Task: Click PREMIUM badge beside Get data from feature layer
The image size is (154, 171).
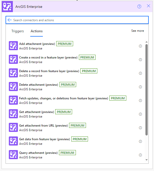Action: (80, 139)
